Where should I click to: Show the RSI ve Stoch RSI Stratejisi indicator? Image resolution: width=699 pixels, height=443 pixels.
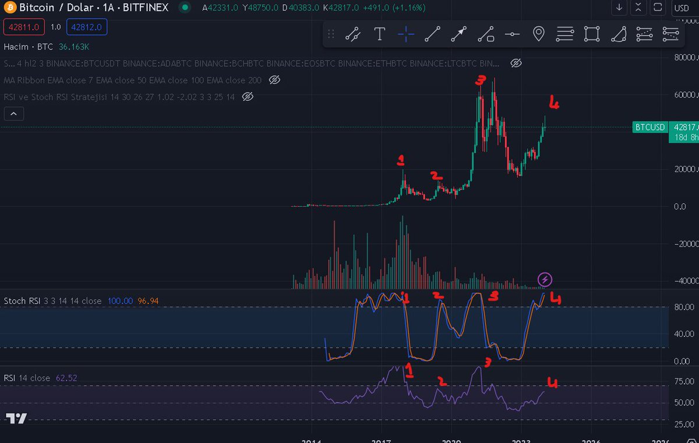pos(248,97)
